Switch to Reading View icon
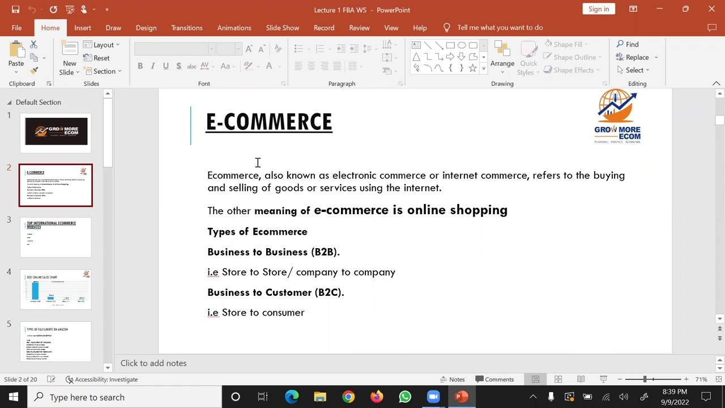Screen dimensions: 725x408 click(x=581, y=380)
